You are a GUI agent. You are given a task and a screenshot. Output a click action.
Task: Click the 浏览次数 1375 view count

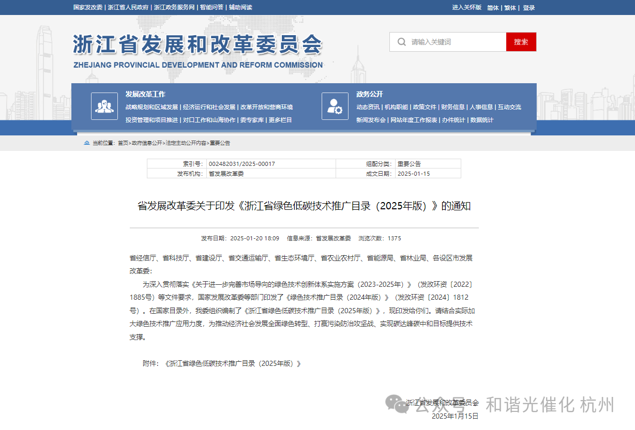[380, 238]
